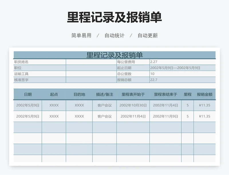Click the 自动统计 subtitle text
This screenshot has width=229, height=175.
pyautogui.click(x=114, y=36)
